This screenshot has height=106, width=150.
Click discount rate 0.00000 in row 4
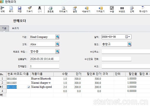(131, 91)
